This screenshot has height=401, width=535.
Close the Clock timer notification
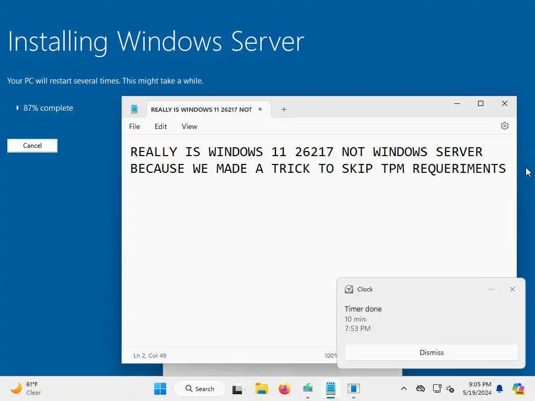pyautogui.click(x=512, y=289)
